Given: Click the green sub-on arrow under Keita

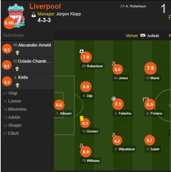Looking at the screenshot, I should (x=18, y=85).
